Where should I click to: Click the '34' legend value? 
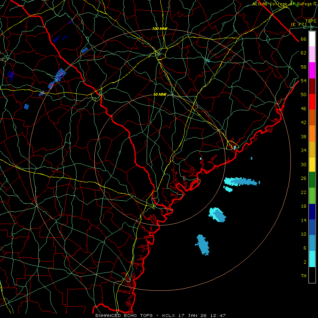point(304,150)
